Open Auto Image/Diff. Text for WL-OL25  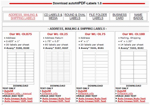tap(56, 101)
